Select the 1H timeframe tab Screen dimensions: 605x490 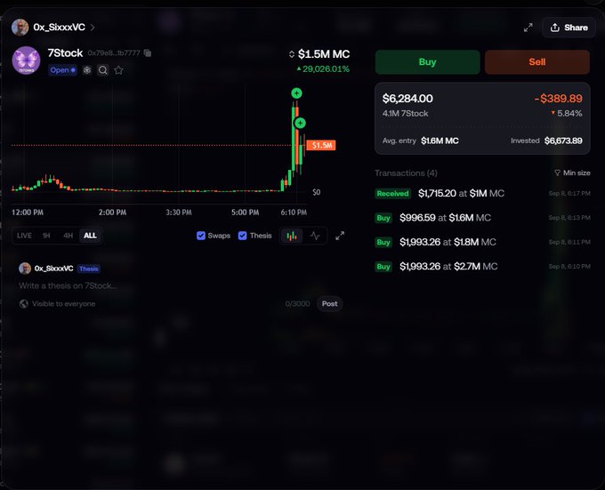46,236
